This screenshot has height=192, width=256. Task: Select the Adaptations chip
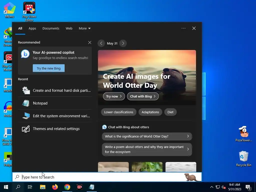[150, 112]
